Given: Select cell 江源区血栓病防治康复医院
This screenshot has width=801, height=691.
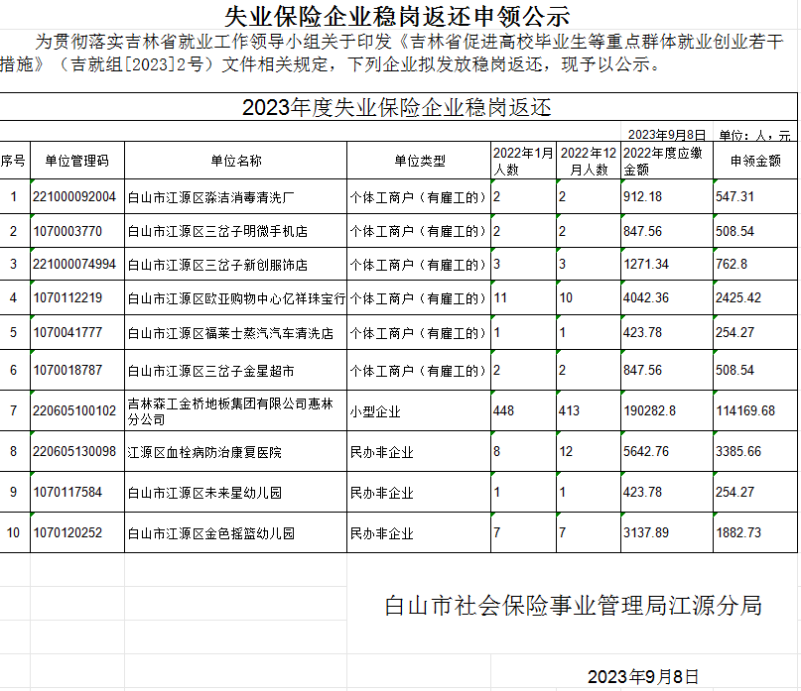Looking at the screenshot, I should pyautogui.click(x=235, y=451).
